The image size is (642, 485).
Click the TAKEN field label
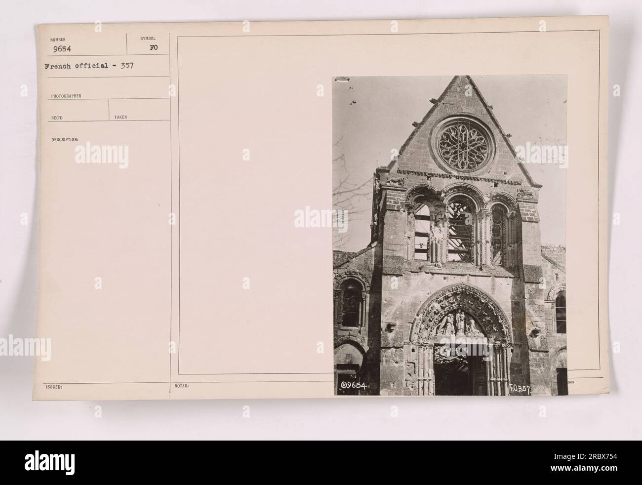point(120,117)
